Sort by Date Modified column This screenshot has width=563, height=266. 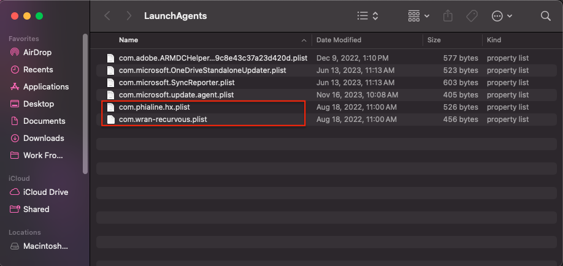click(339, 40)
